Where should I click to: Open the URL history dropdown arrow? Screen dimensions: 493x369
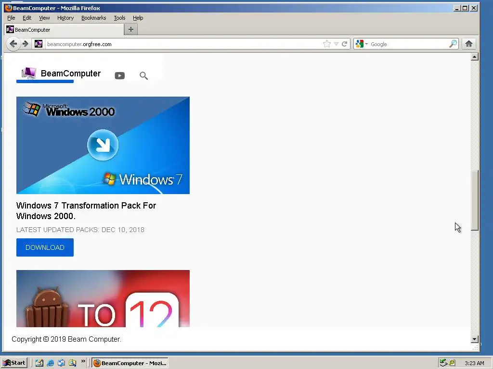click(x=336, y=44)
